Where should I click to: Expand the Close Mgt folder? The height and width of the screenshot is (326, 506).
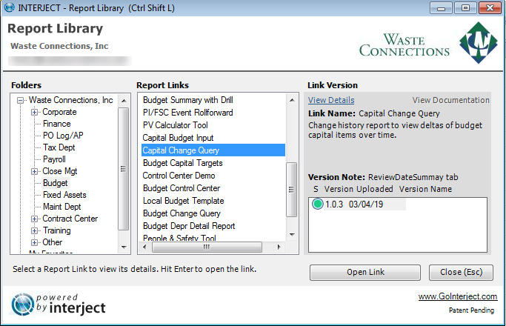(34, 171)
